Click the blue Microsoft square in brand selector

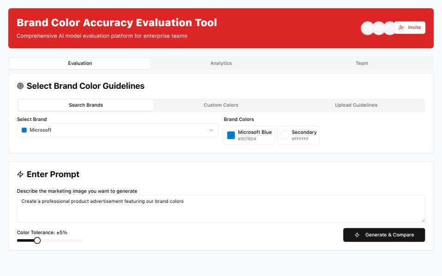(24, 130)
